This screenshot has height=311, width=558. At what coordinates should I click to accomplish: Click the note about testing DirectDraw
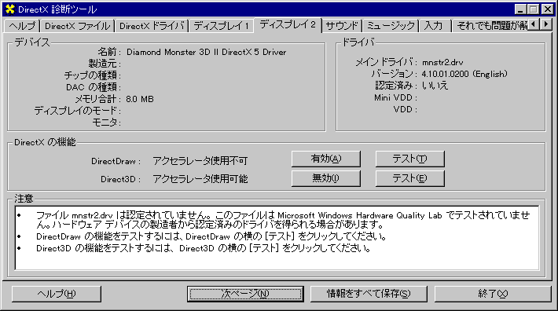click(x=211, y=236)
